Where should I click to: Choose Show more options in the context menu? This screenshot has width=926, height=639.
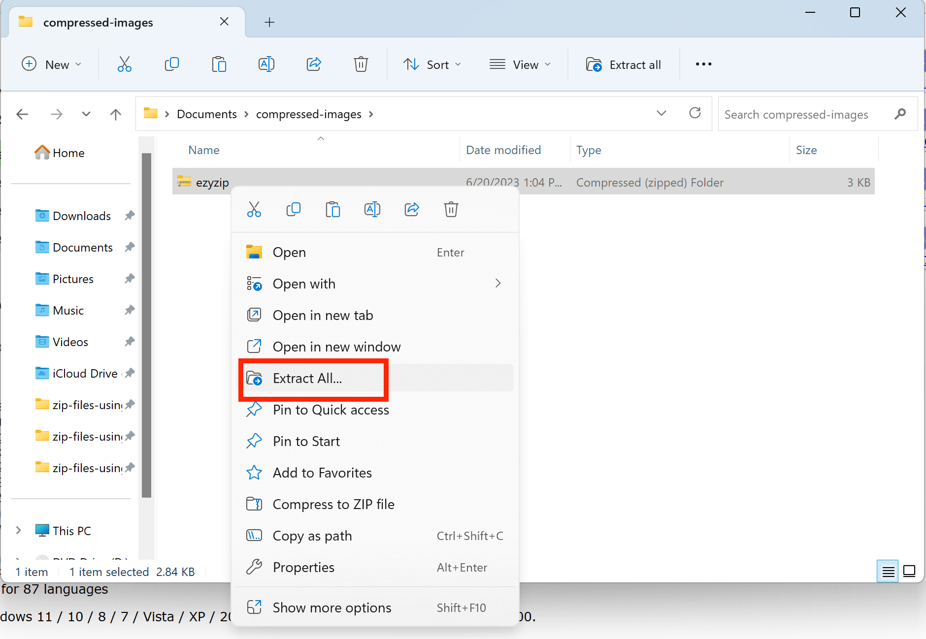[331, 607]
